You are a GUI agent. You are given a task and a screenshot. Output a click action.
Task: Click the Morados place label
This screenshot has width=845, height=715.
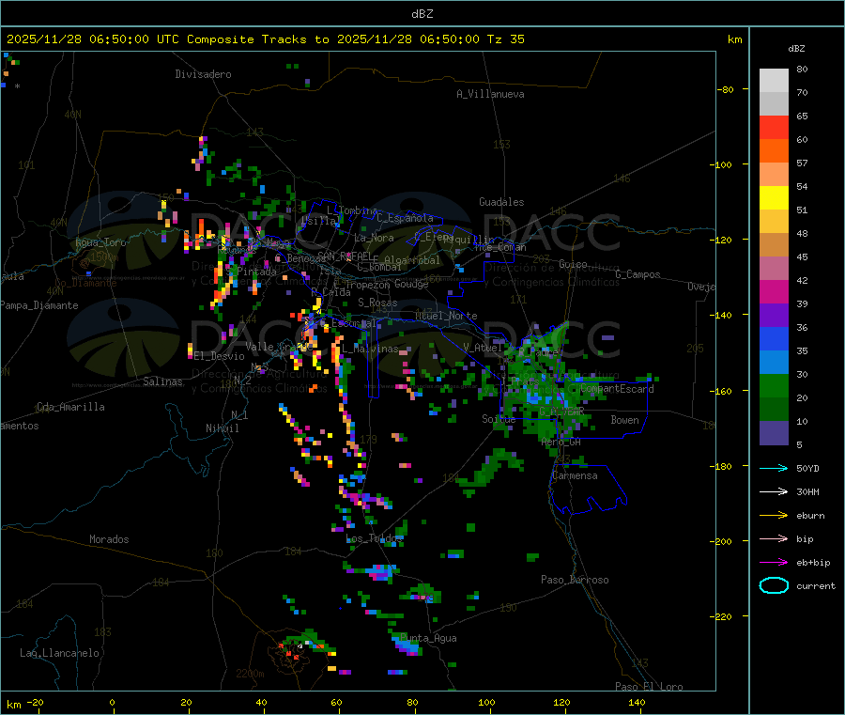pyautogui.click(x=109, y=539)
